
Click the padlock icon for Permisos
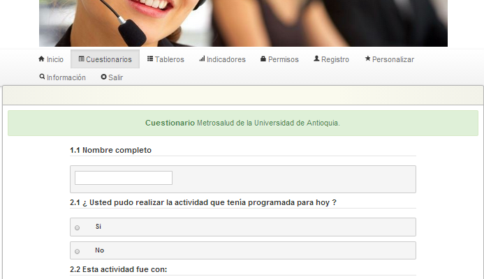(263, 59)
